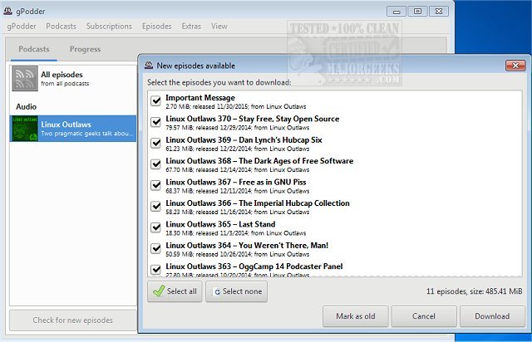Click 'Linux Outlaws 363 – OggCamp 14 Podcaster Panel'
The width and height of the screenshot is (532, 342).
(254, 266)
